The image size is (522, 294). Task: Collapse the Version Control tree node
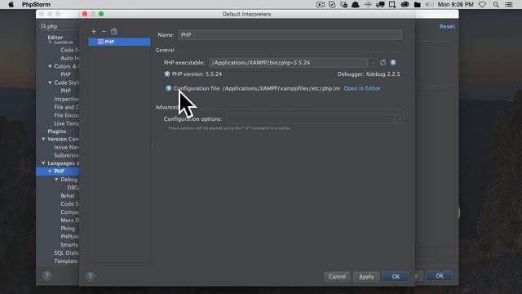click(43, 139)
